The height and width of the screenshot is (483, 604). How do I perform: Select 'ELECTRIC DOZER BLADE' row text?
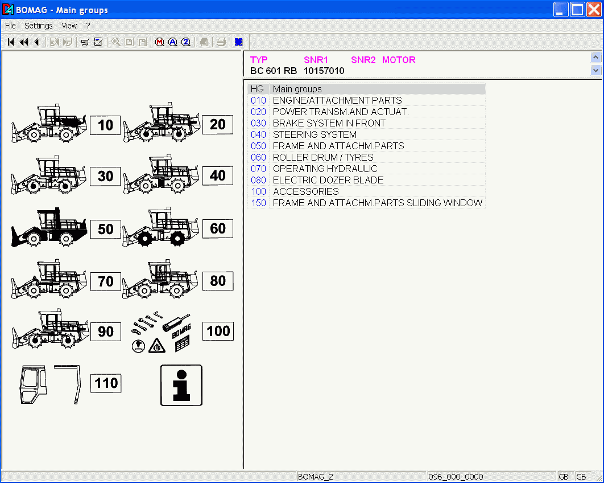pyautogui.click(x=328, y=180)
